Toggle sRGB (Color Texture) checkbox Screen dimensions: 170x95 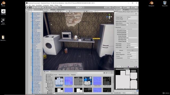tap(127, 21)
